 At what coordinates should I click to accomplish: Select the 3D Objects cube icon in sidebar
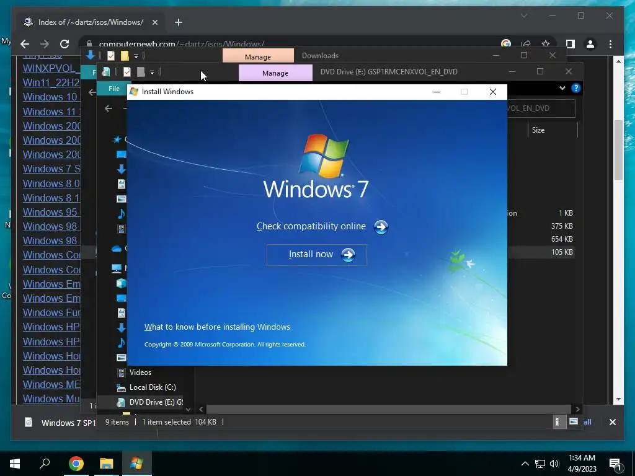(x=121, y=283)
